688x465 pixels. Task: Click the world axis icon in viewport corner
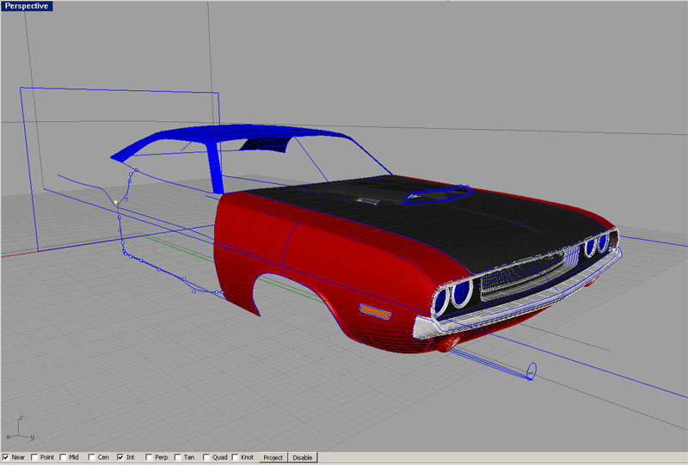click(x=20, y=428)
